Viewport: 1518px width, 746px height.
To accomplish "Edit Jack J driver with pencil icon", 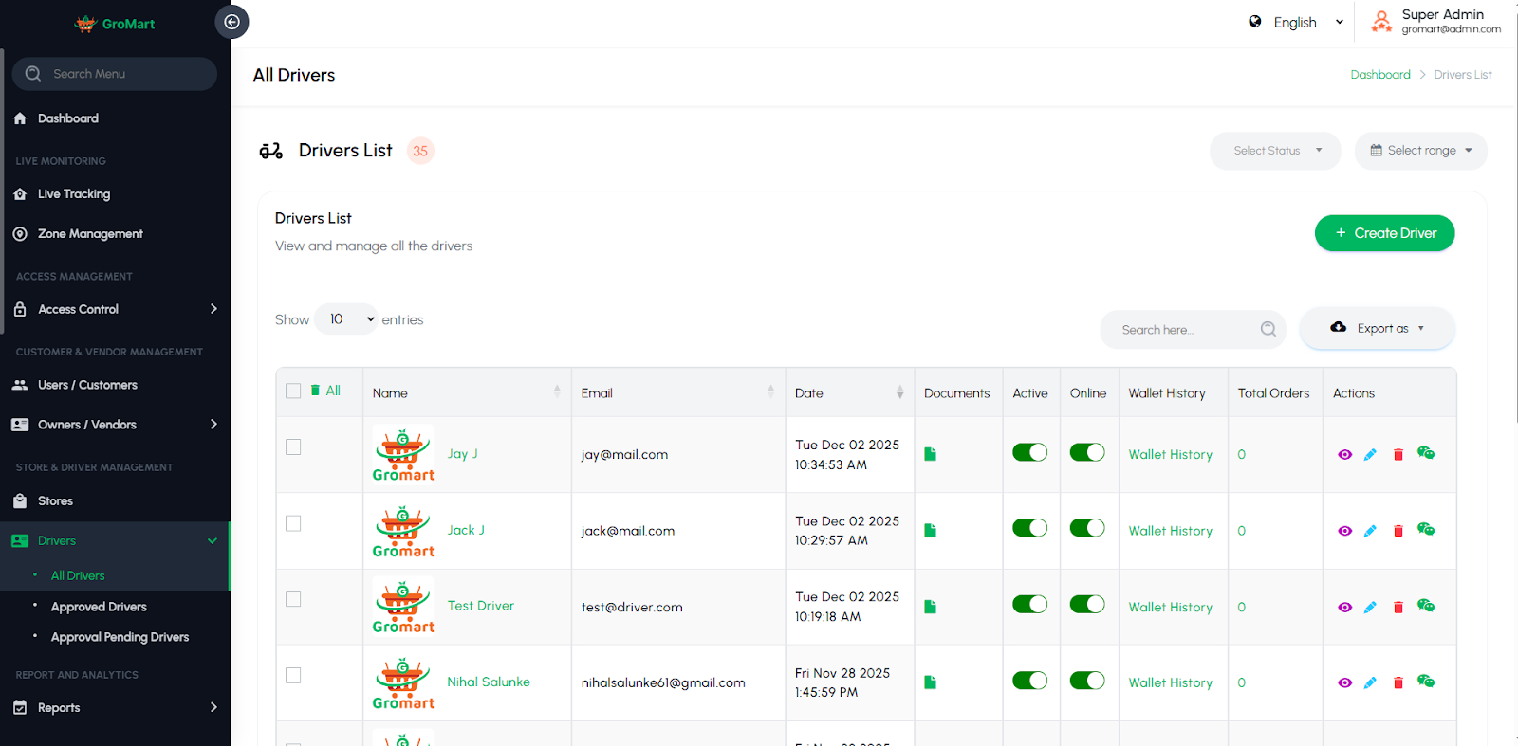I will point(1370,531).
